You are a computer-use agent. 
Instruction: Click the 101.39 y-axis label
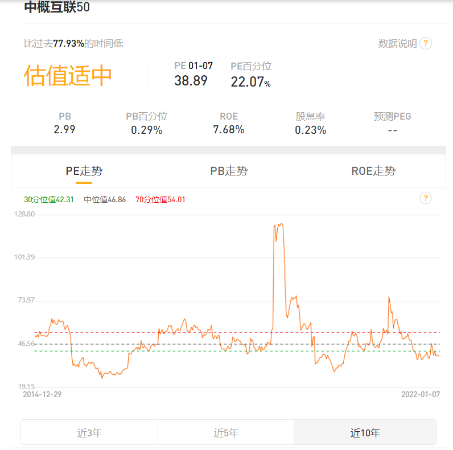[x=24, y=257]
